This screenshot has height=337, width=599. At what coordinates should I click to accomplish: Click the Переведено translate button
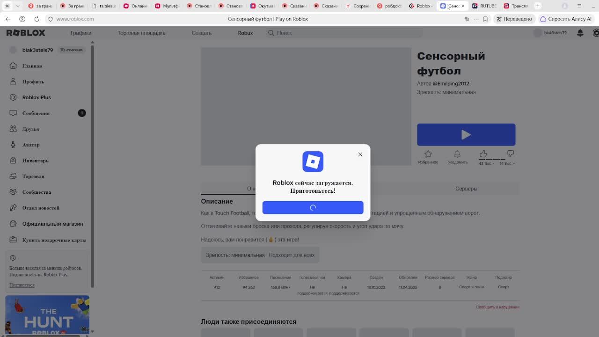pos(514,19)
